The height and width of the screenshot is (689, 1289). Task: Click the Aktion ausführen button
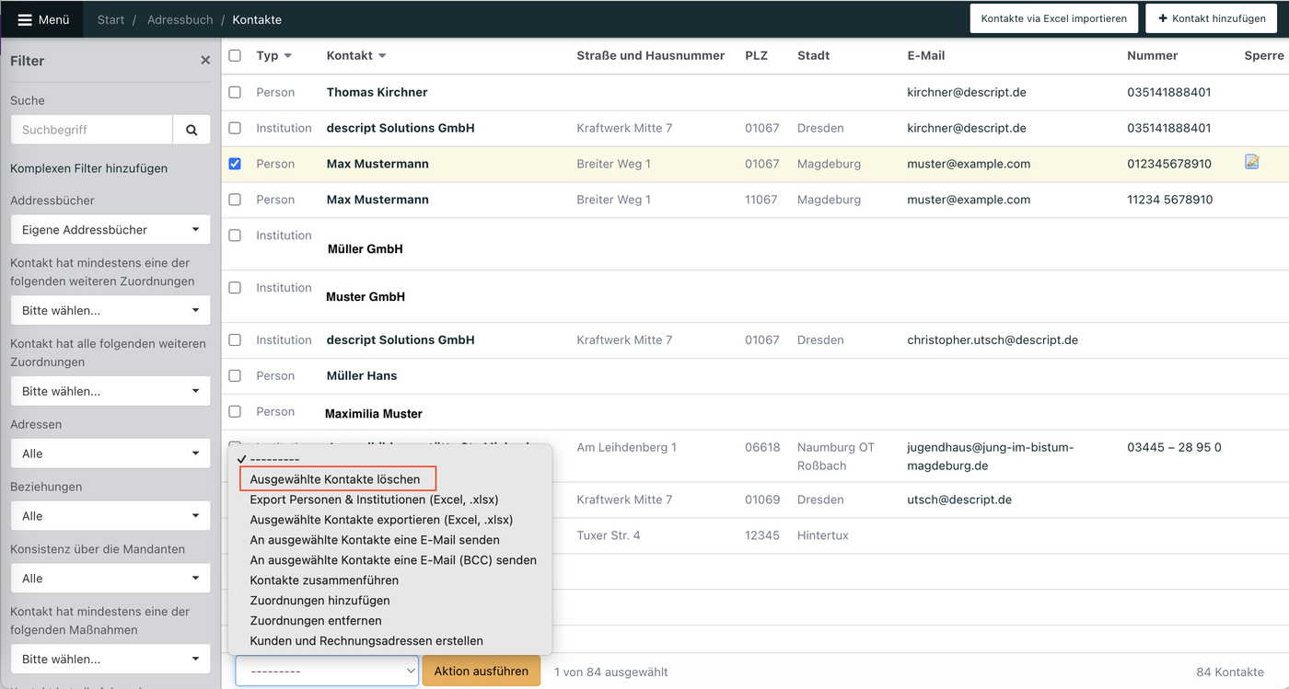click(482, 672)
